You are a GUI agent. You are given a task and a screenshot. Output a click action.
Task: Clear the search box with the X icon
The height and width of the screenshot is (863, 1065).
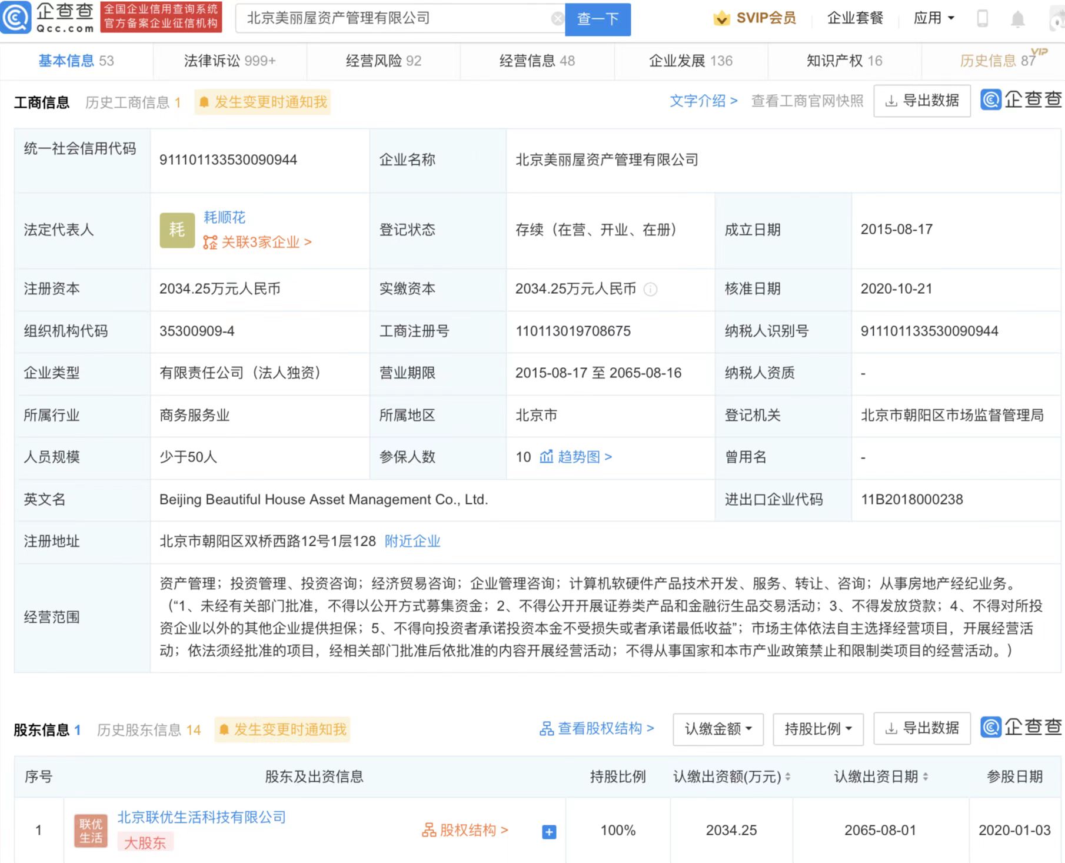pos(557,19)
